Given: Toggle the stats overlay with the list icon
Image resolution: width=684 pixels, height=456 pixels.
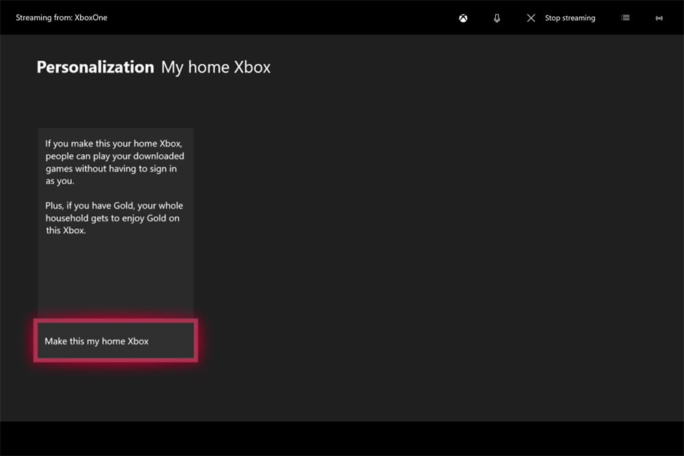Looking at the screenshot, I should [625, 18].
